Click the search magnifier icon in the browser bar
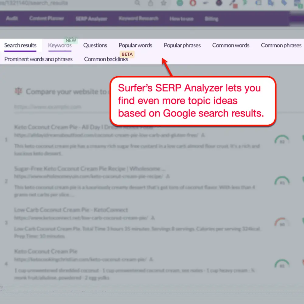The height and width of the screenshot is (304, 304). pos(137,3)
